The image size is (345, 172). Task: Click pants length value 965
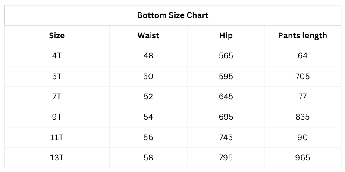click(302, 158)
